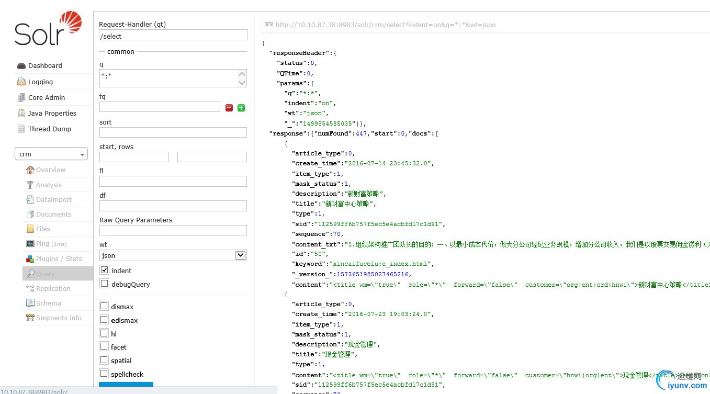Open the Thread Dump menu item
The image size is (710, 394).
click(53, 129)
